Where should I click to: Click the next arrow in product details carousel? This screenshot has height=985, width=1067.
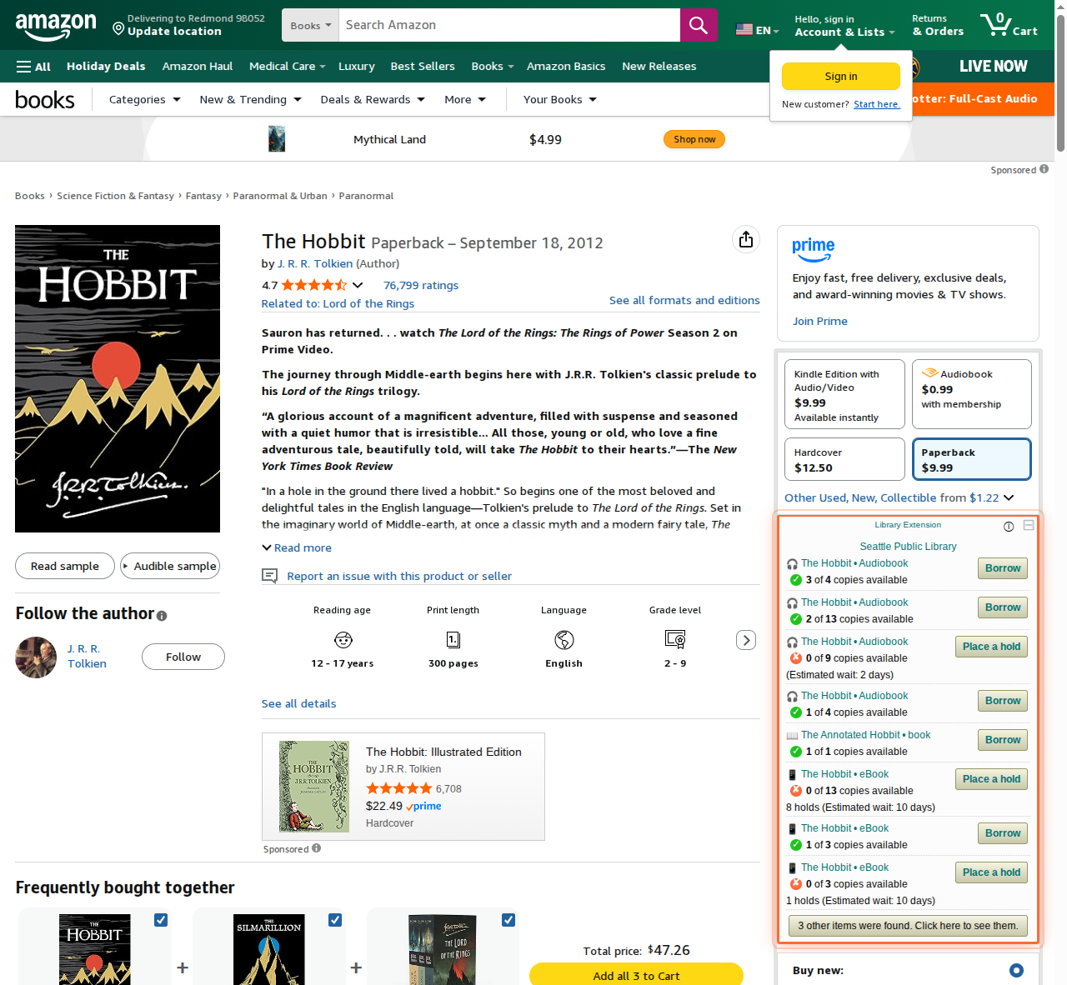(x=746, y=640)
